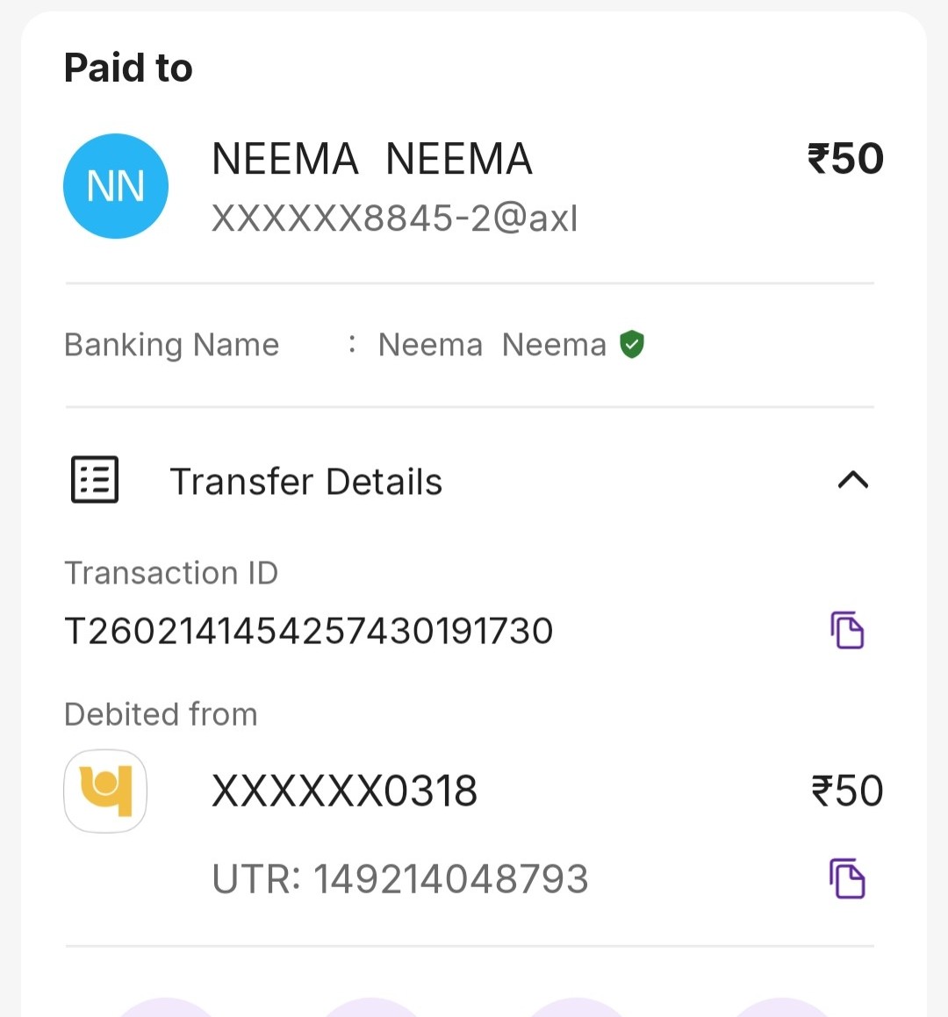Tap the ₹50 amount beside payee name

coord(845,159)
